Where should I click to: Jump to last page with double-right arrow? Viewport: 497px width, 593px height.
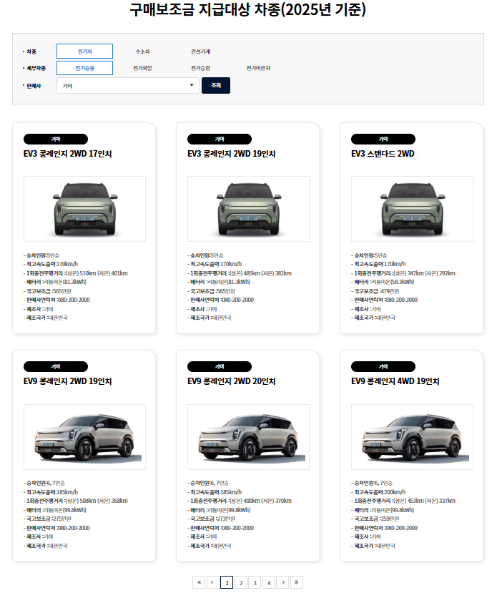point(297,582)
